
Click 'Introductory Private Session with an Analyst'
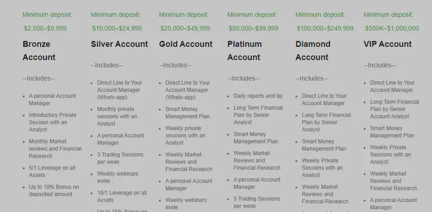53,122
